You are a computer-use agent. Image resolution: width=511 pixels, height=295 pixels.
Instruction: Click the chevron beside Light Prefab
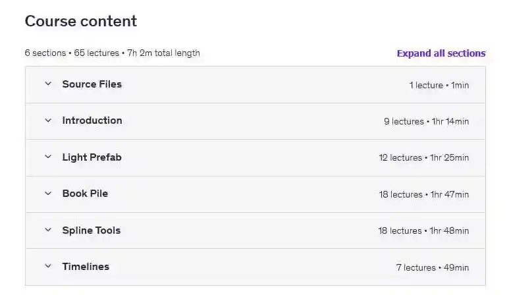click(x=47, y=157)
